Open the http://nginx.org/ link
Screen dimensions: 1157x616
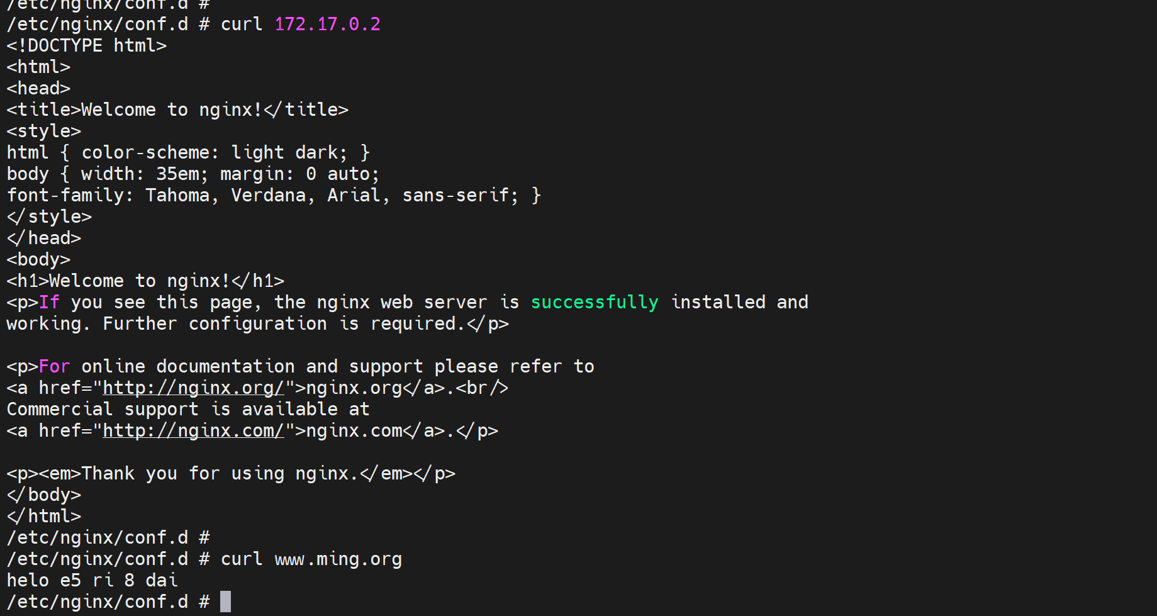[x=193, y=388]
